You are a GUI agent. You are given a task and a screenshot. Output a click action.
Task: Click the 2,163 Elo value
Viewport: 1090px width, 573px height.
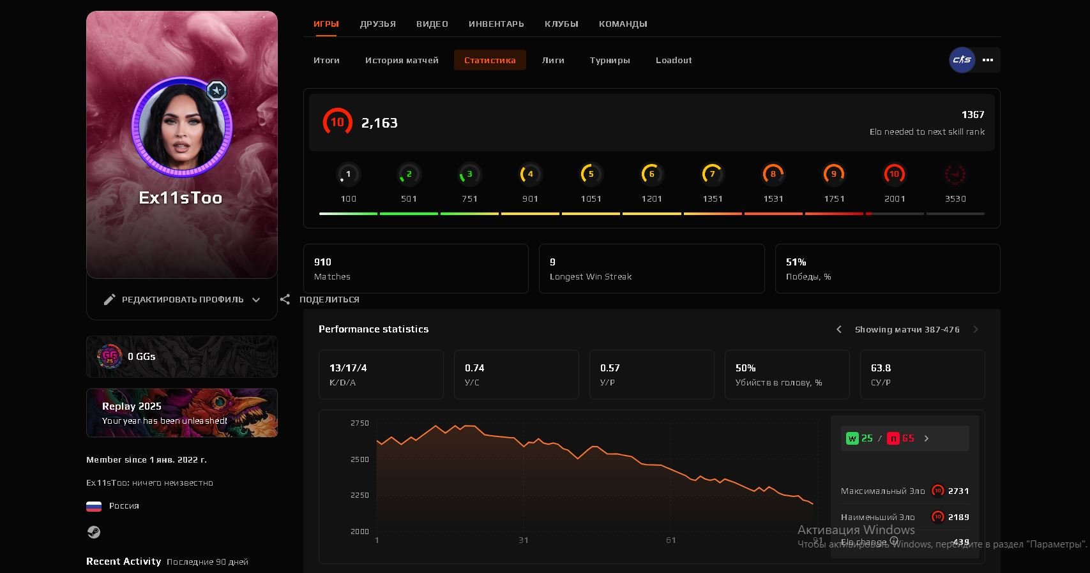click(x=379, y=123)
